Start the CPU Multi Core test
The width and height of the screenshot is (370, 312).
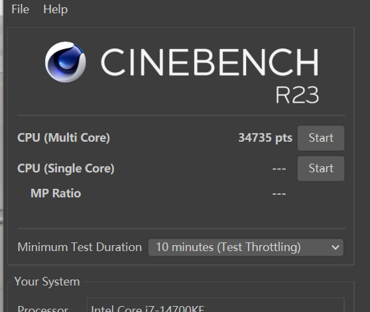click(x=321, y=138)
